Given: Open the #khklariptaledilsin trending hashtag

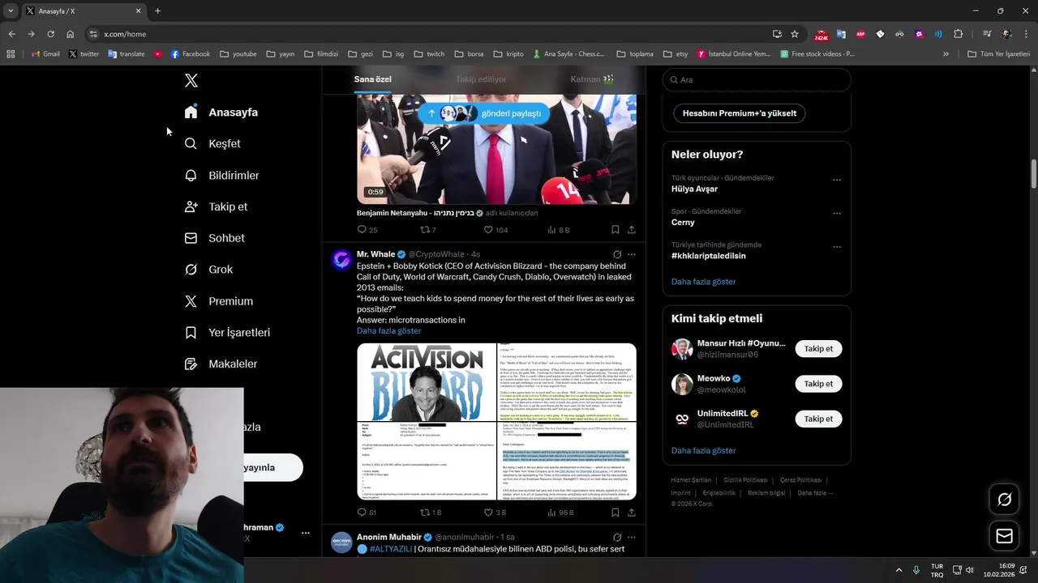Looking at the screenshot, I should [x=709, y=256].
